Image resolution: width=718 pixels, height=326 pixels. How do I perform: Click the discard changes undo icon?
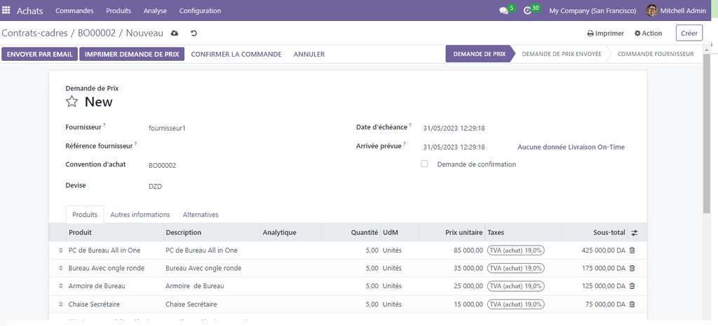194,33
